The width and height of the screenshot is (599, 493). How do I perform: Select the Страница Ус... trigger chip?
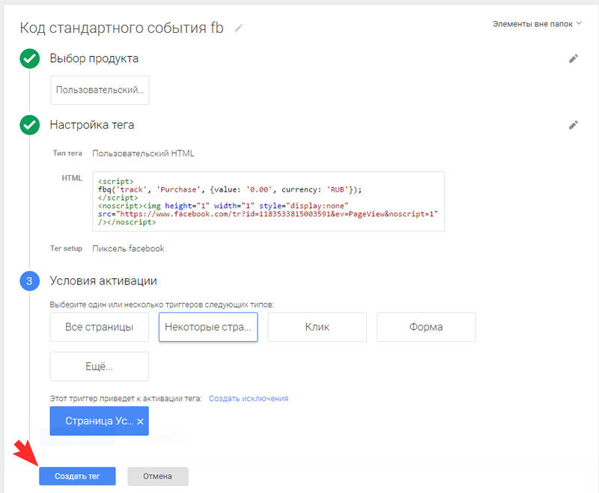click(100, 421)
